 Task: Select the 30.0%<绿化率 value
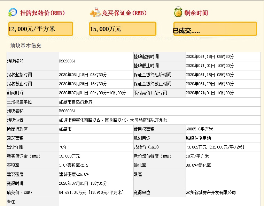(198, 166)
